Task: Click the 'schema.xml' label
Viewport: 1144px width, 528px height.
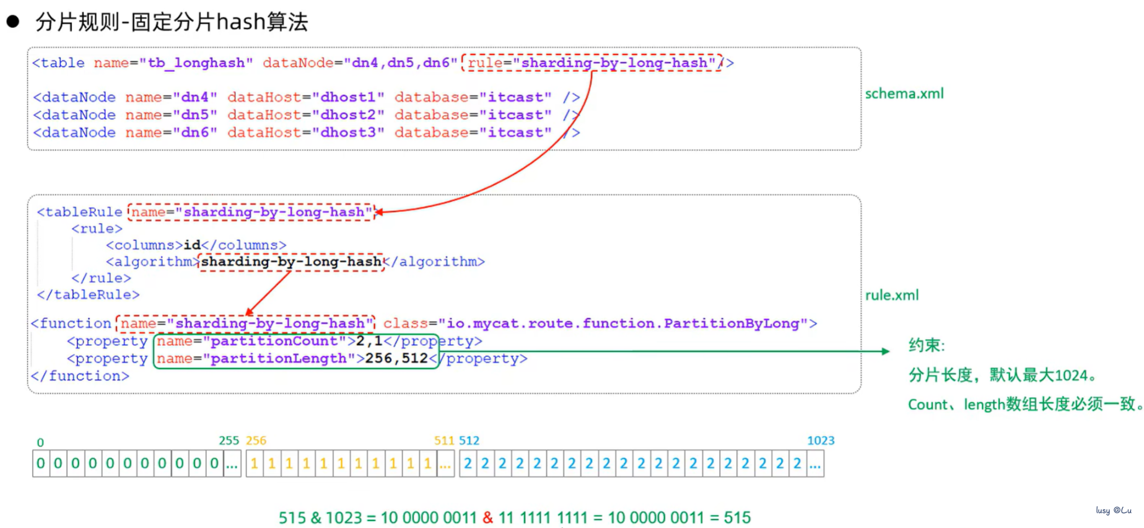Action: tap(904, 94)
